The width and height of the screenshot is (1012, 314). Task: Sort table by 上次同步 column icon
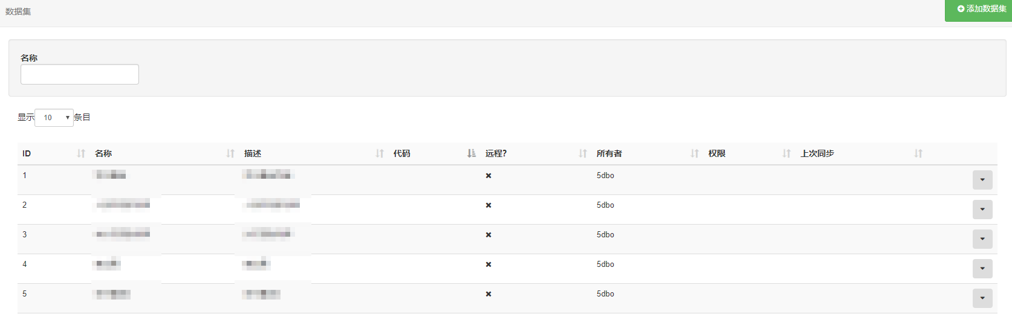point(918,153)
